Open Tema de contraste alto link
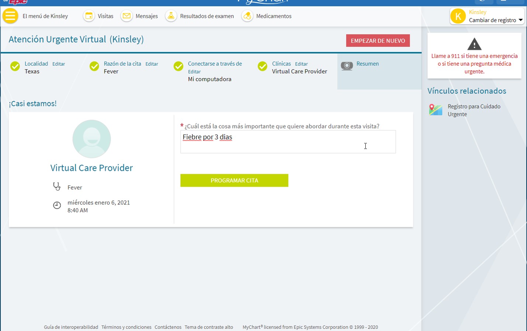The width and height of the screenshot is (527, 331). tap(209, 327)
